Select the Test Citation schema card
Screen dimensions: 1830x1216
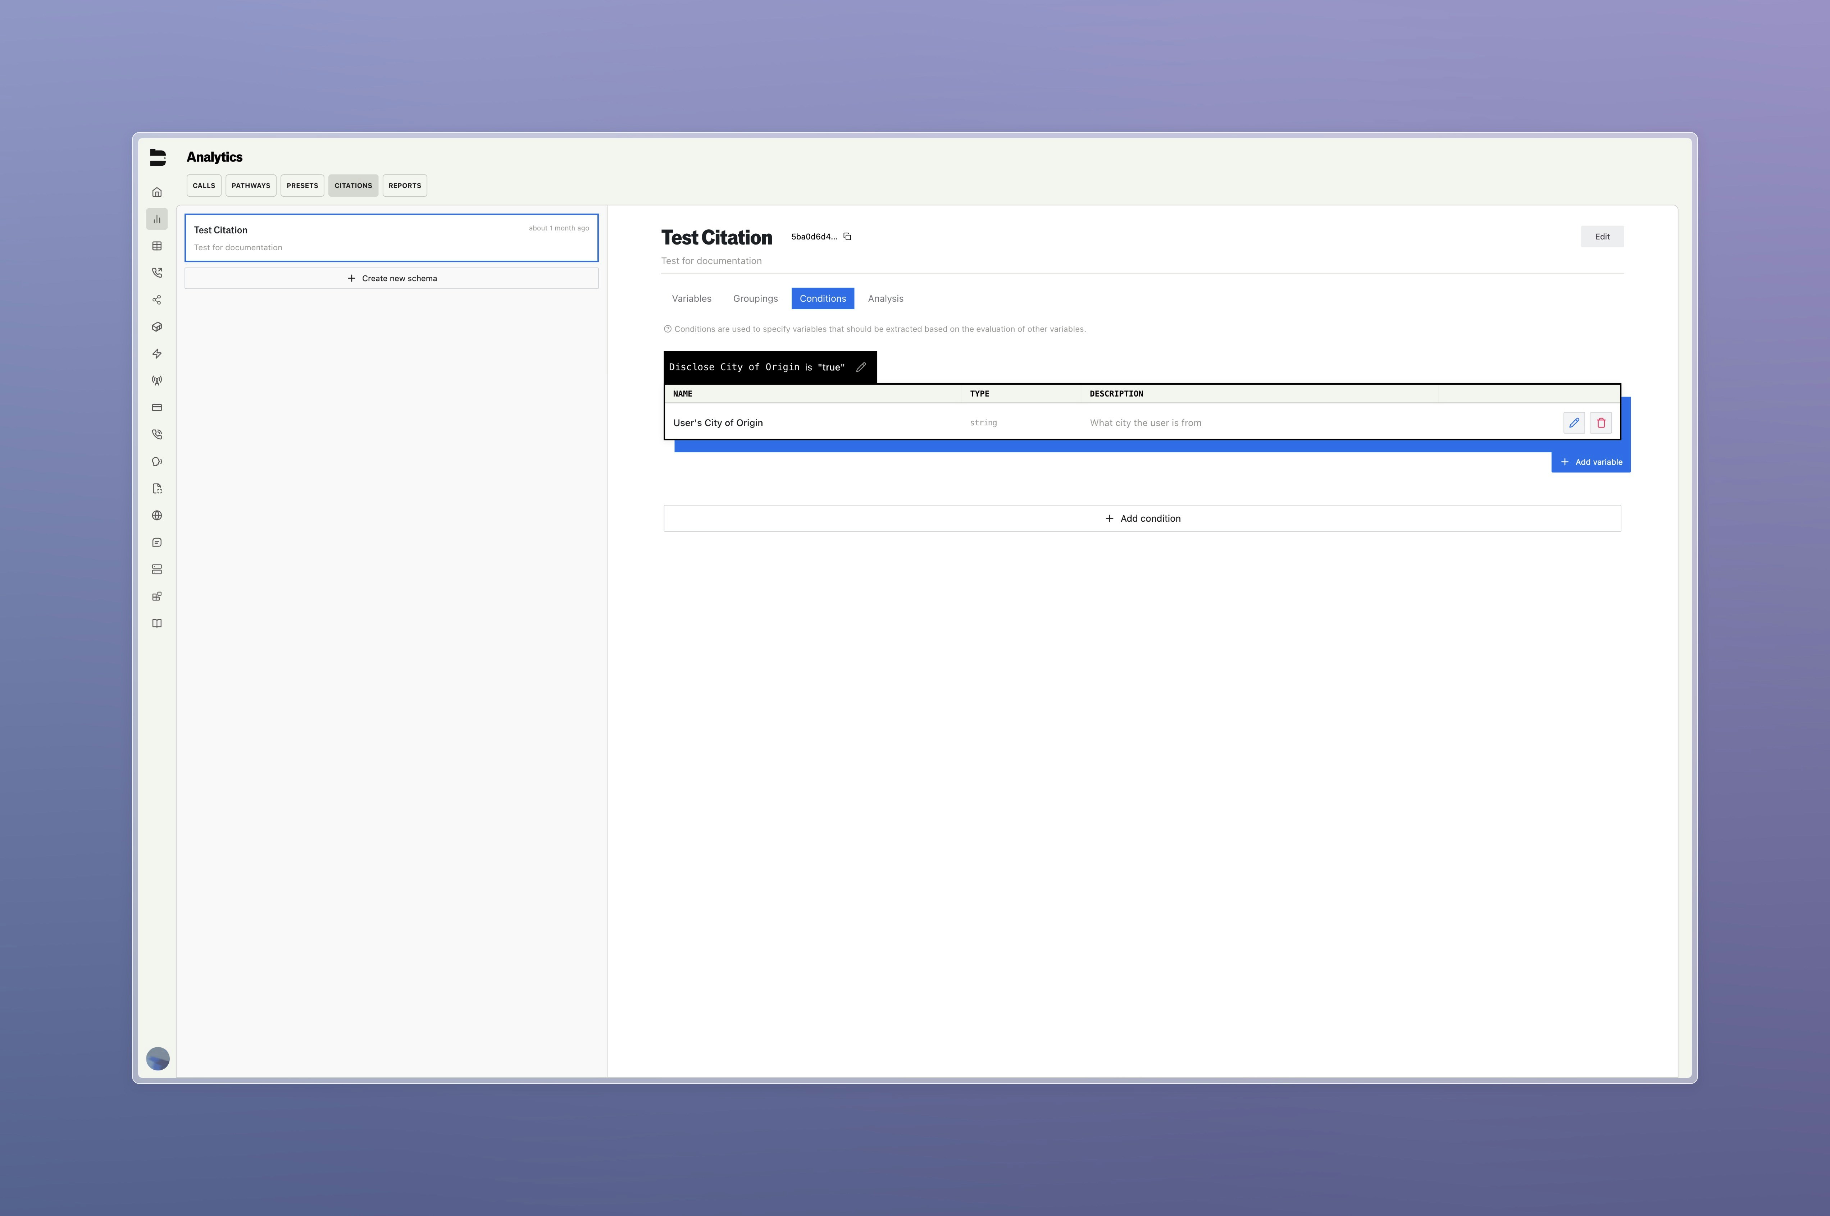tap(391, 238)
